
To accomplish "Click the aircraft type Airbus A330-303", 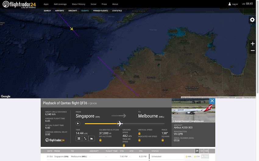I will point(183,127).
